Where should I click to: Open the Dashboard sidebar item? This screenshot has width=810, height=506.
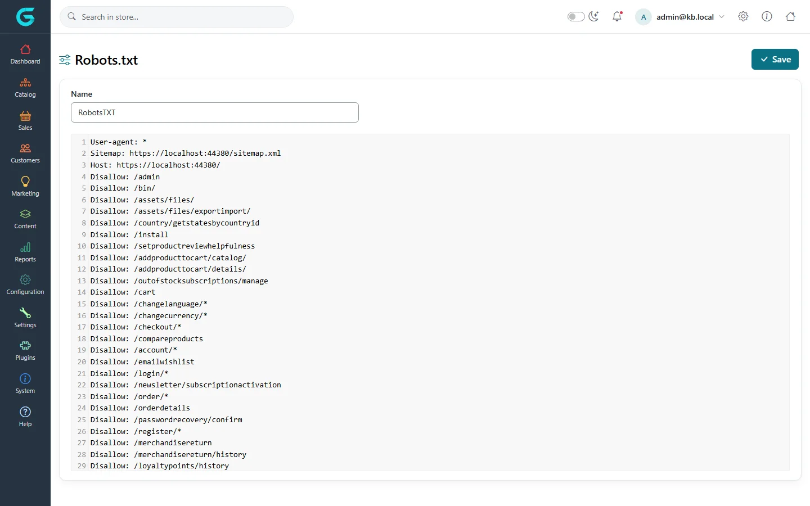coord(25,55)
